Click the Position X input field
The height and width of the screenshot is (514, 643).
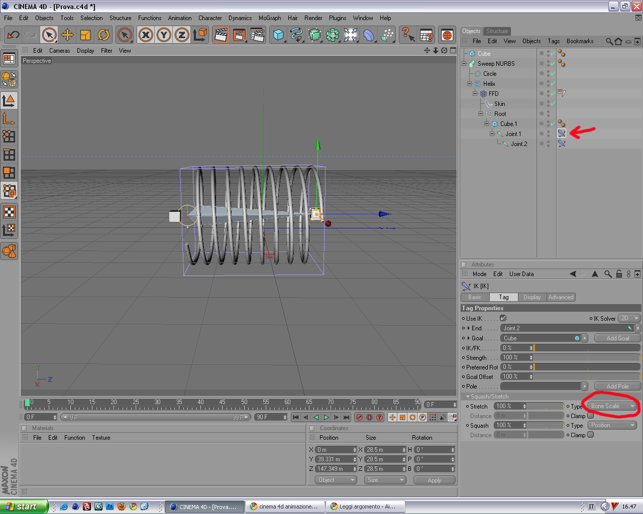point(336,450)
